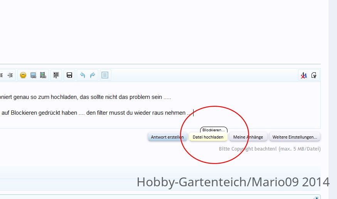Click the insert quote block icon

(x=56, y=75)
